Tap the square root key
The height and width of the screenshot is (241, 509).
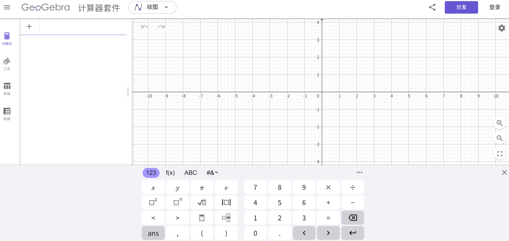coord(202,202)
